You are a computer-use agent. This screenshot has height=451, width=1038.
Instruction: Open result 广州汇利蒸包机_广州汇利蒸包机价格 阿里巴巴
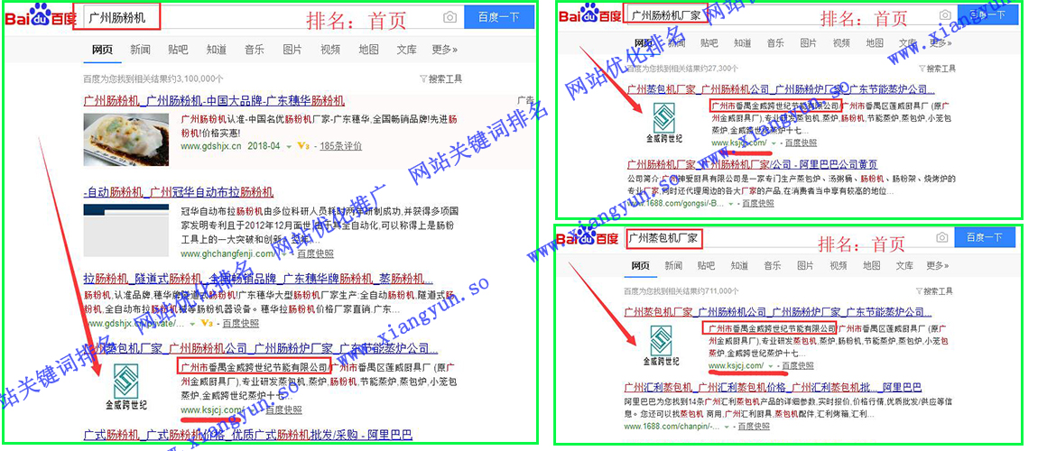tap(774, 388)
